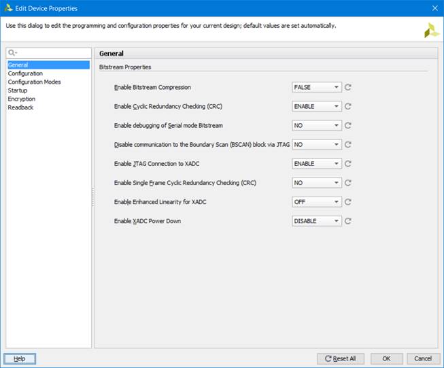Expand Cyclic Redundancy Checking ENABLE dropdown

coord(316,106)
